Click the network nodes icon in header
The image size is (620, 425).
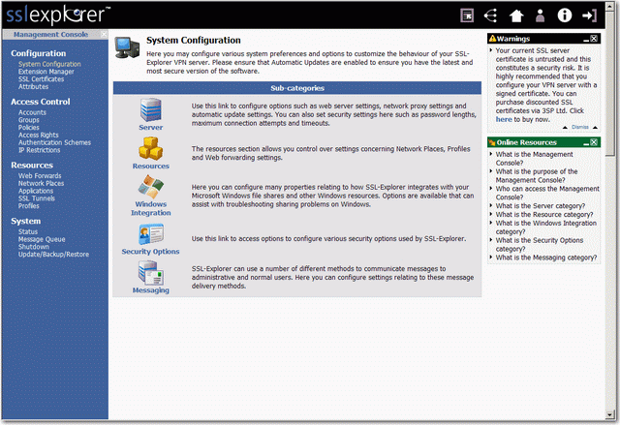pyautogui.click(x=491, y=15)
